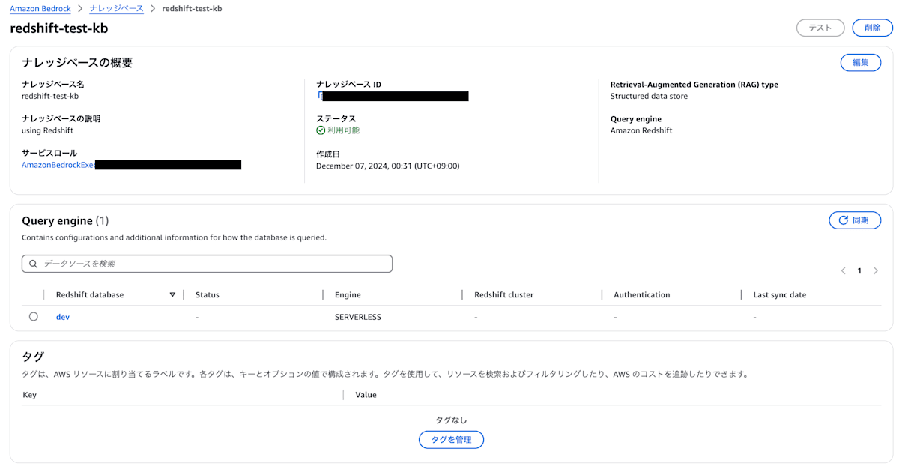Click the Structured data store value

tap(649, 96)
